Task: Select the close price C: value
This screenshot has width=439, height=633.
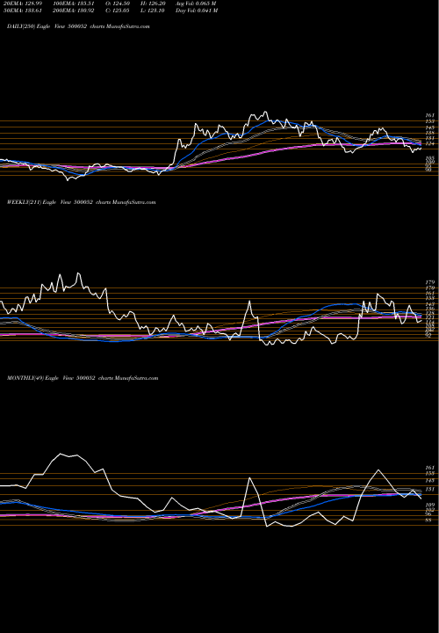Action: (x=118, y=11)
